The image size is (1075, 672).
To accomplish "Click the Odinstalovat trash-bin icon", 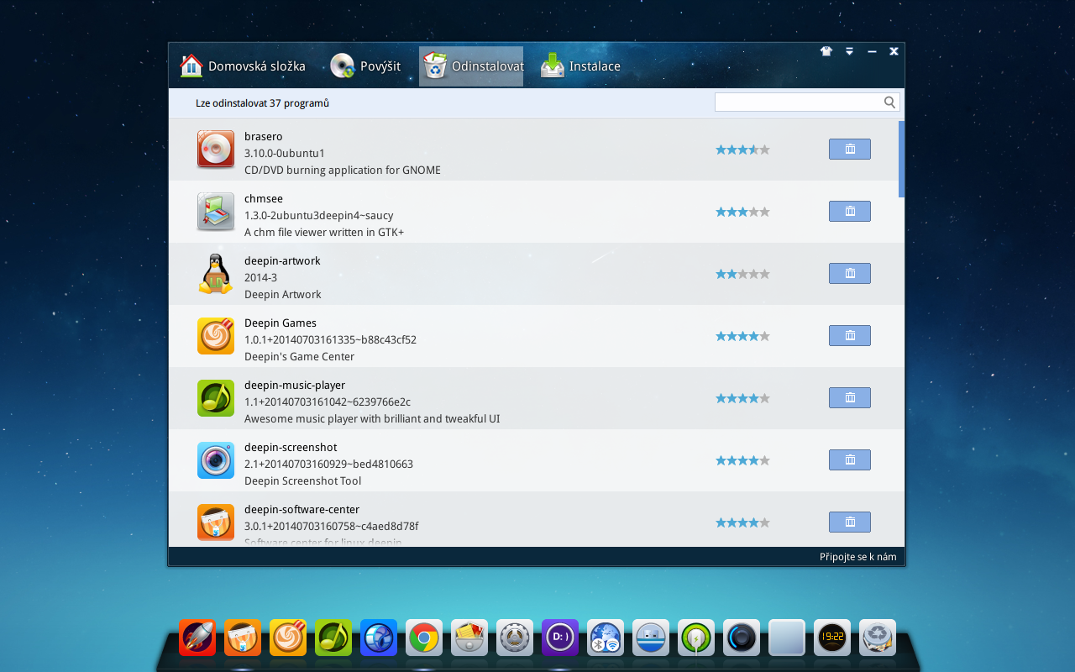I will (x=435, y=65).
